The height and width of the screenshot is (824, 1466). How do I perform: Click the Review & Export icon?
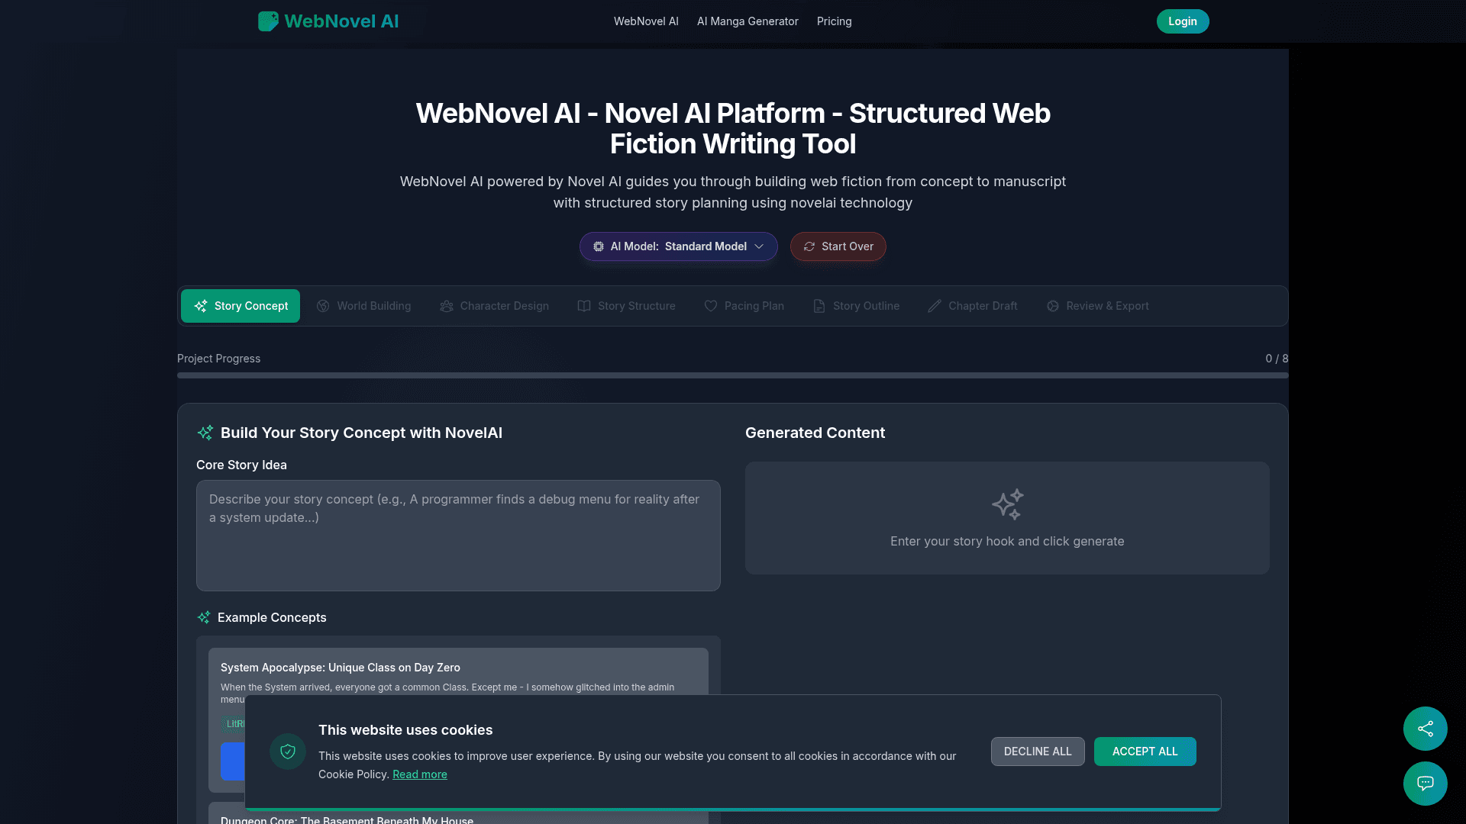point(1052,306)
